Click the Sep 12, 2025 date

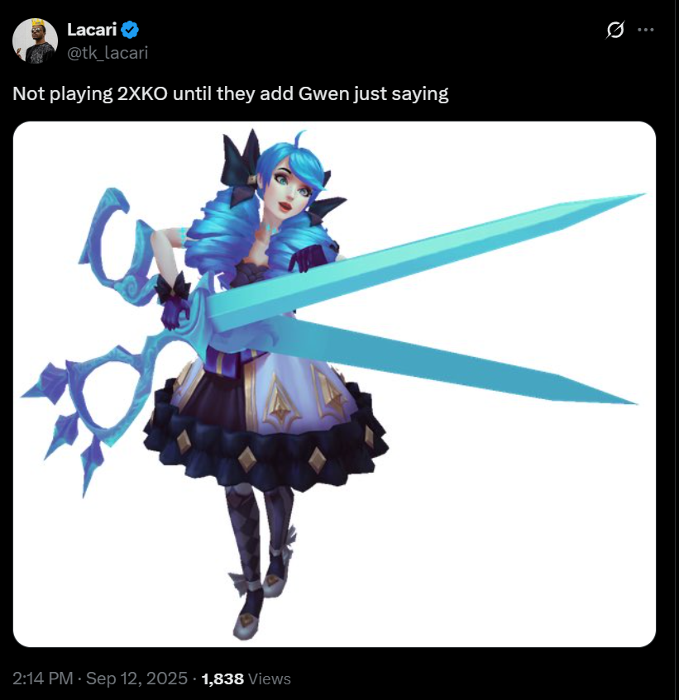tap(136, 679)
